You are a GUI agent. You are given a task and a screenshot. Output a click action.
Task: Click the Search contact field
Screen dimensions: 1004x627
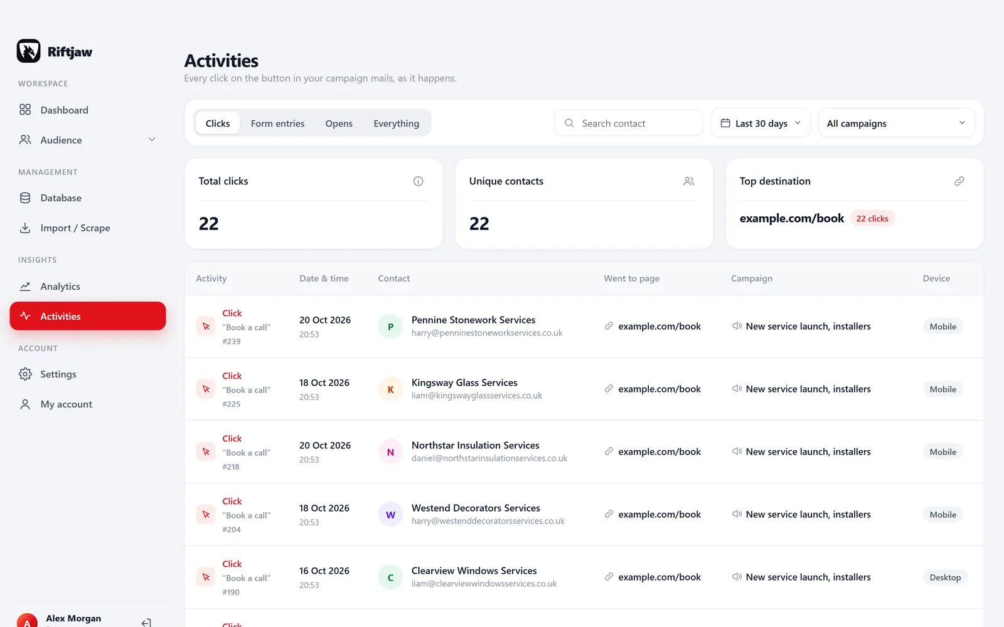(629, 123)
